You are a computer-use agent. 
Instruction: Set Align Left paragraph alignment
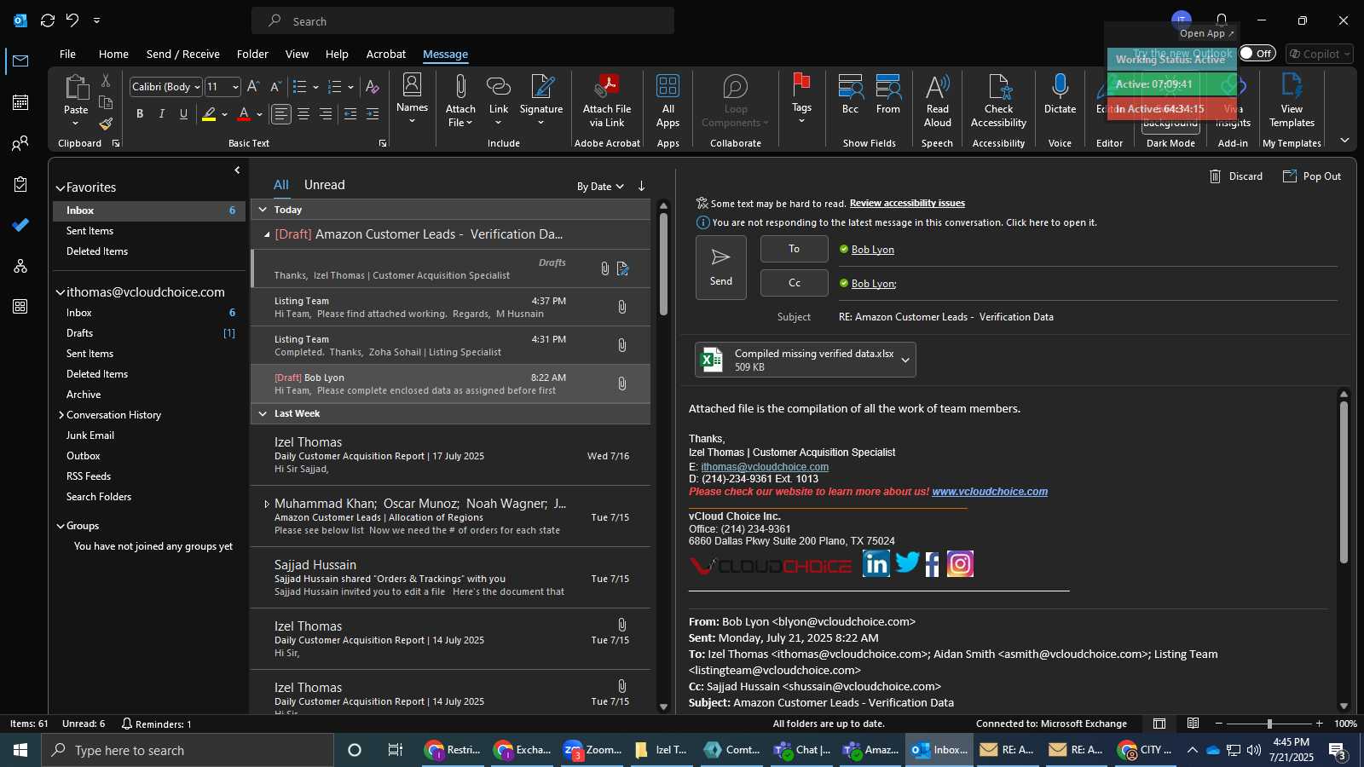(x=281, y=114)
